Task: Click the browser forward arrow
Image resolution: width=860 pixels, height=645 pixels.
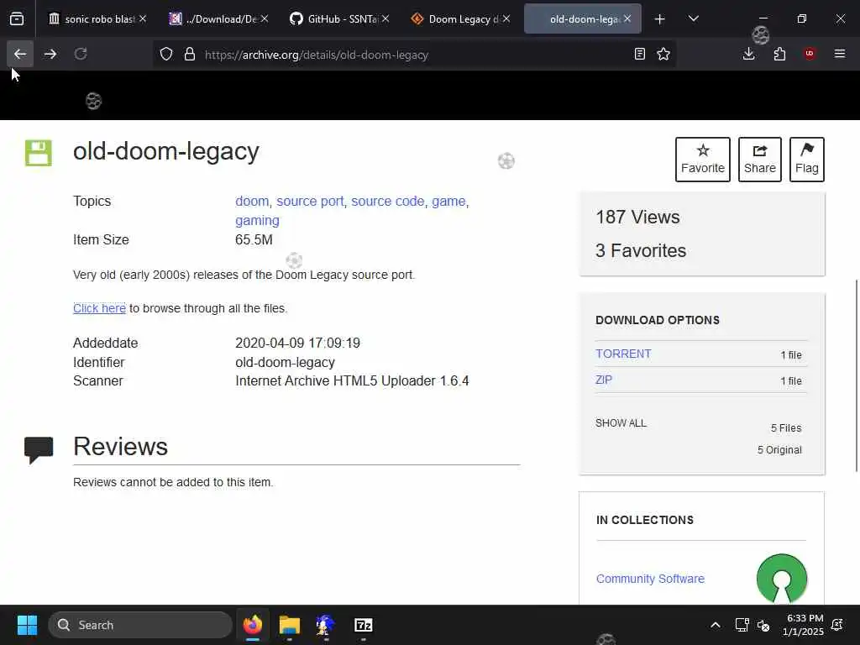Action: click(x=50, y=55)
